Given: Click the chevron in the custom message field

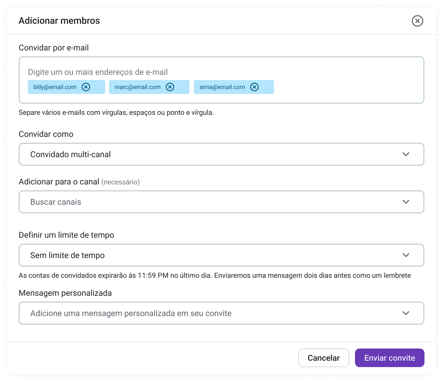Looking at the screenshot, I should click(406, 313).
